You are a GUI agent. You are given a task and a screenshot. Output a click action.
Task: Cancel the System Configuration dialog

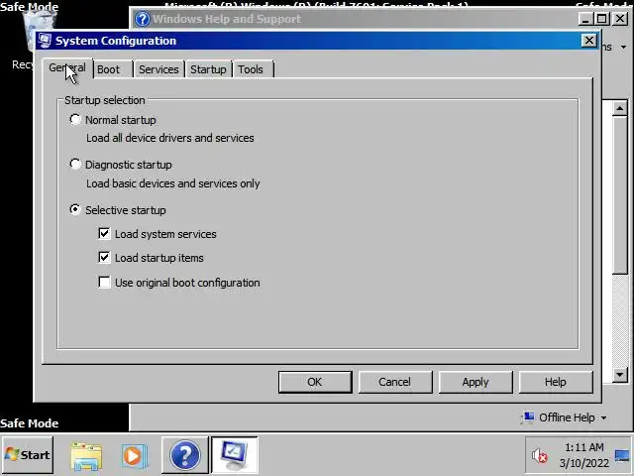(395, 382)
